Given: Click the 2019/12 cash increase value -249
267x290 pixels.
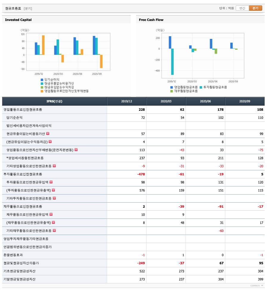Looking at the screenshot, I should (141, 263).
